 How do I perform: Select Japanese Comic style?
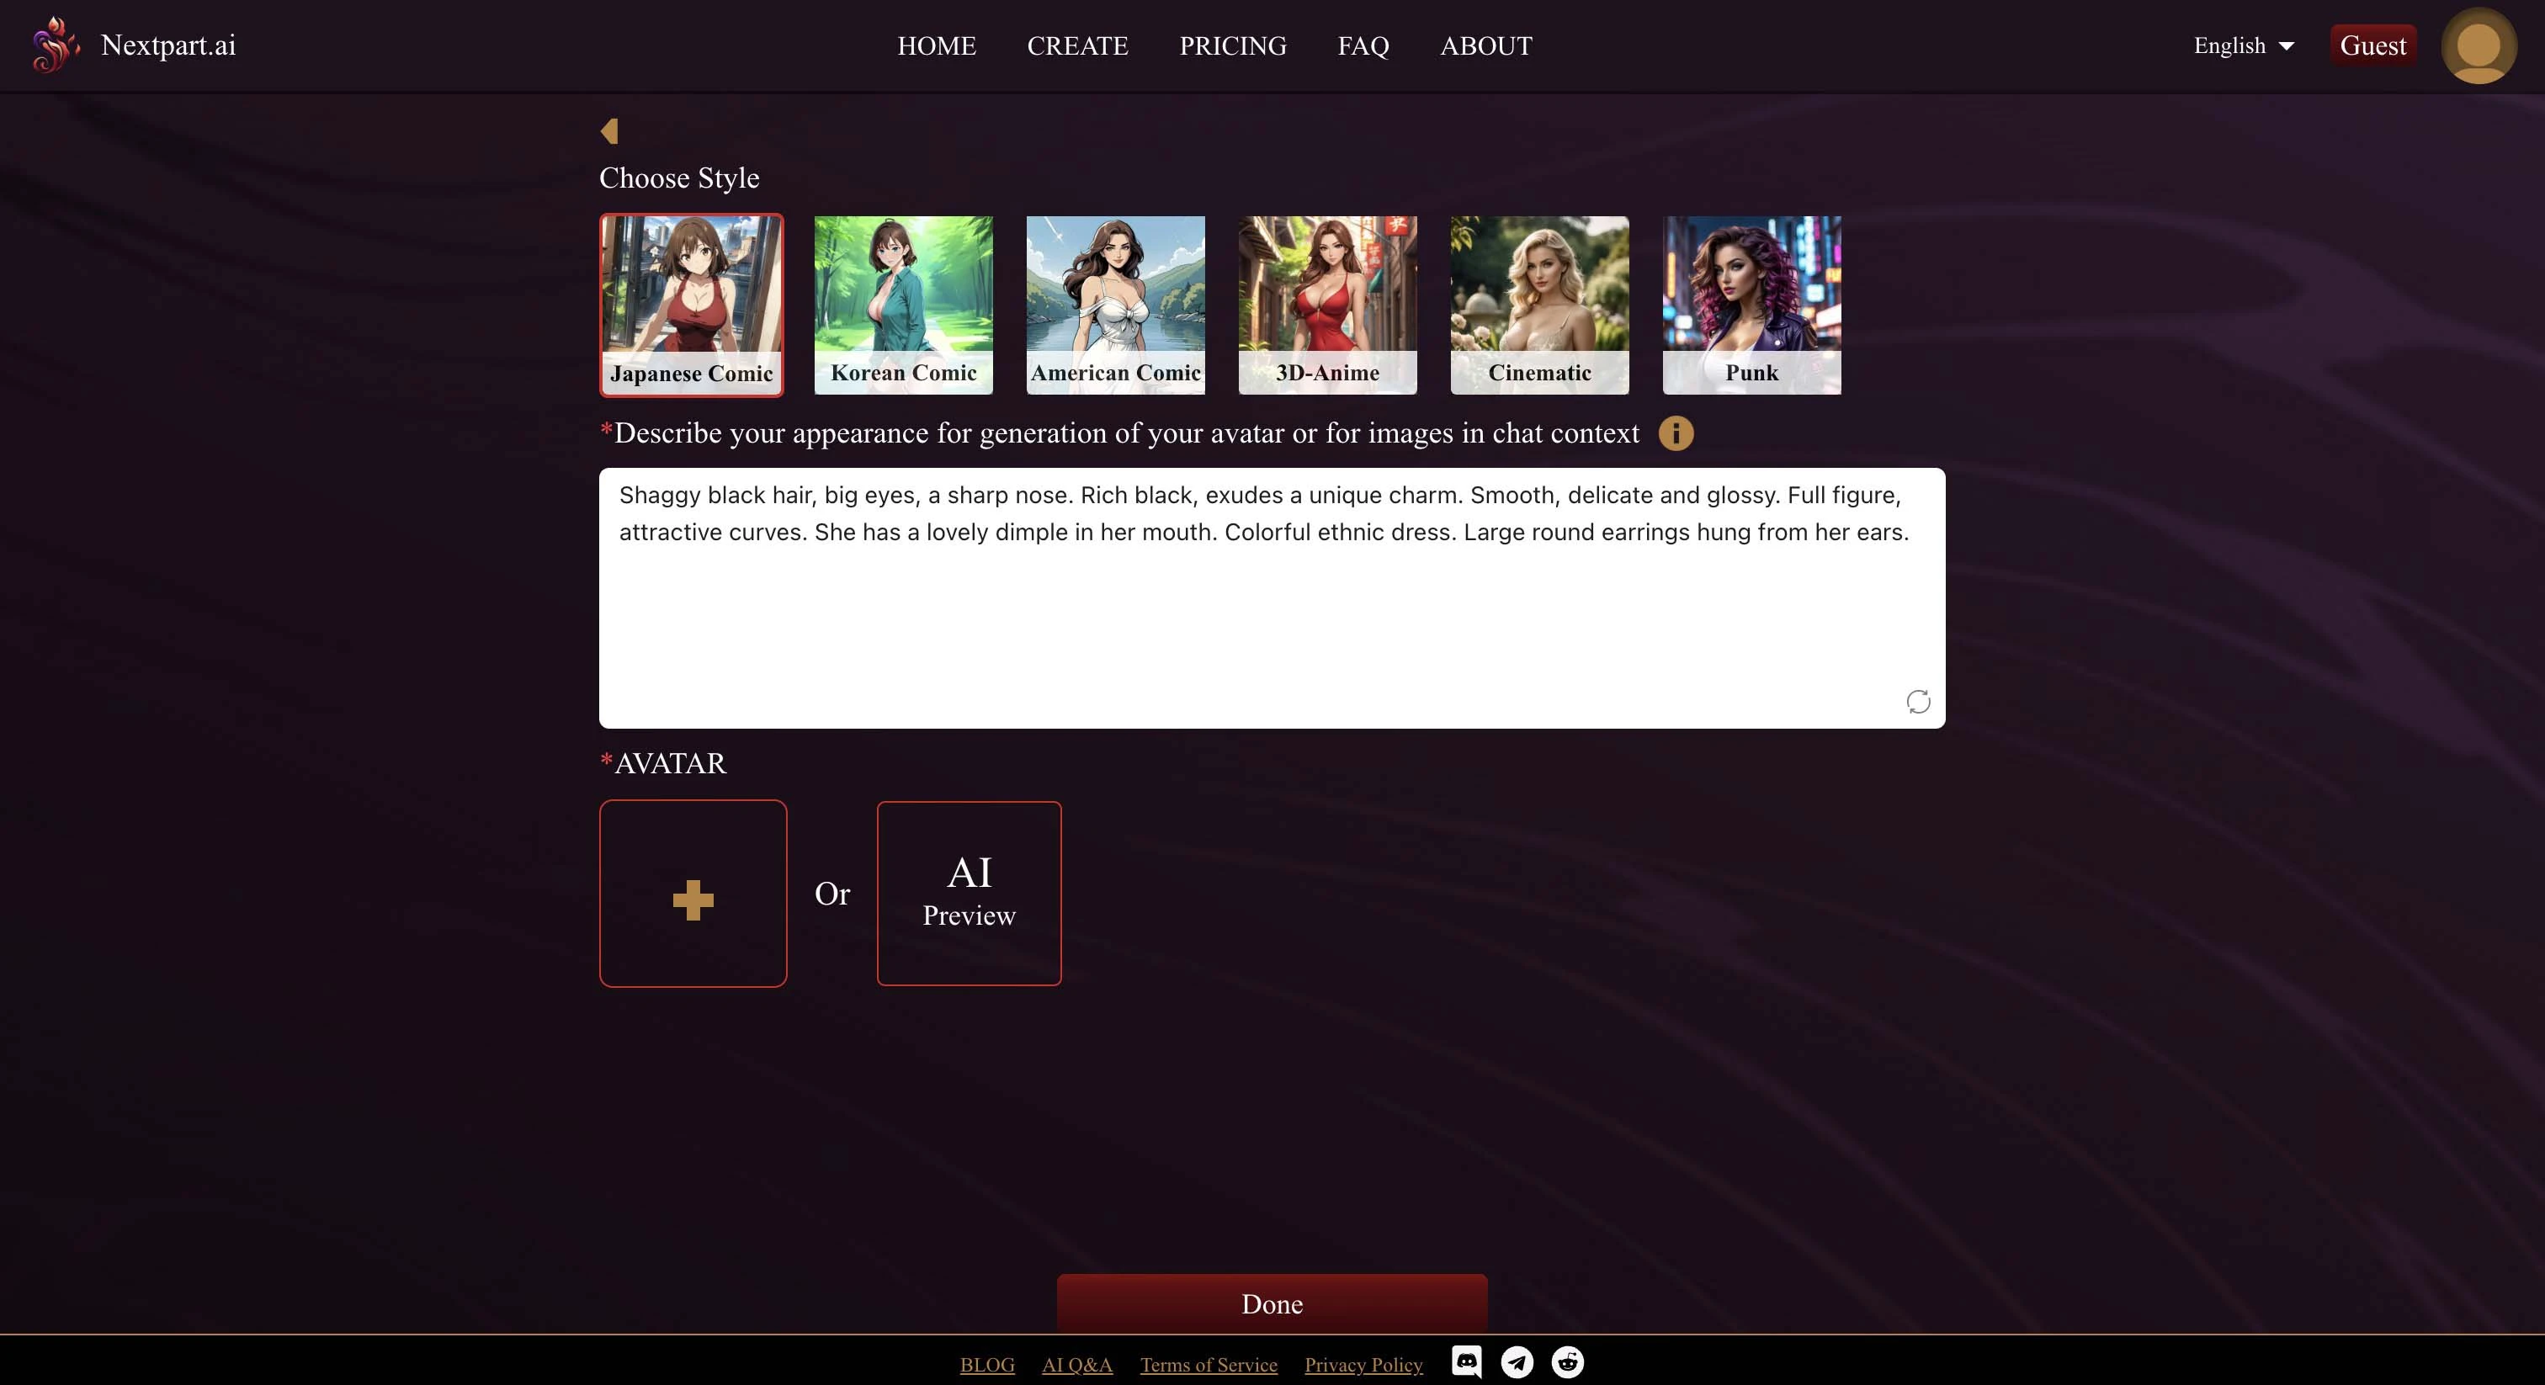point(691,304)
